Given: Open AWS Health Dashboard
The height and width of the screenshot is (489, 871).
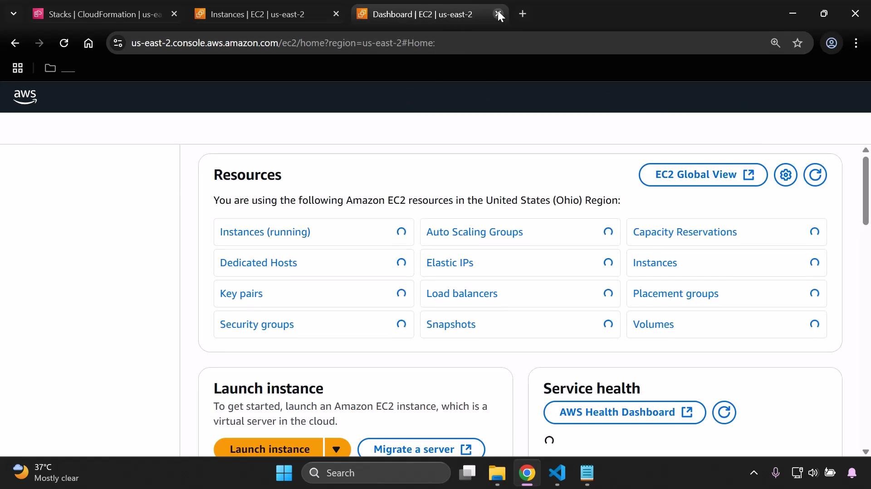Looking at the screenshot, I should tap(625, 412).
